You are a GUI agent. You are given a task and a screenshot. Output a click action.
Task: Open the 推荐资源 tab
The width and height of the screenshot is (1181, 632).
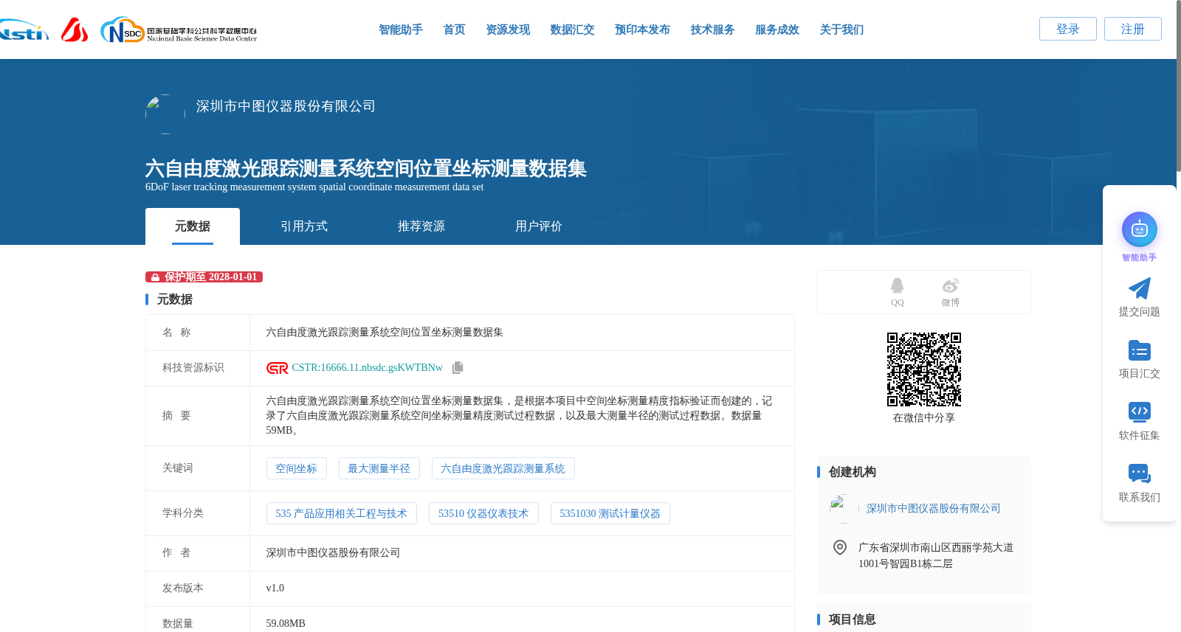[x=421, y=226]
